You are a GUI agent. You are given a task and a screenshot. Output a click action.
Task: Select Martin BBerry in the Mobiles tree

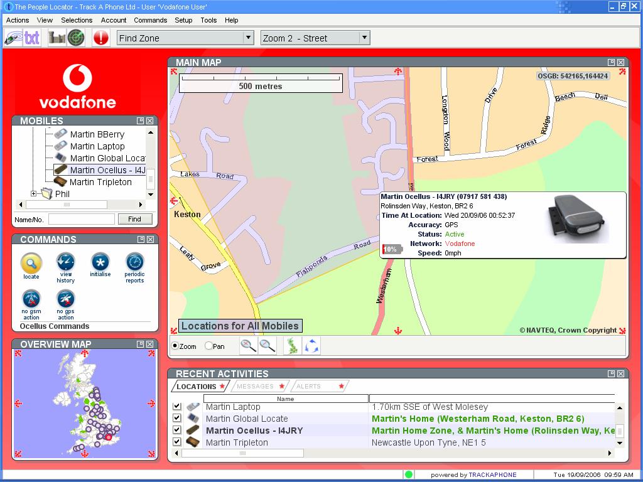tap(97, 134)
